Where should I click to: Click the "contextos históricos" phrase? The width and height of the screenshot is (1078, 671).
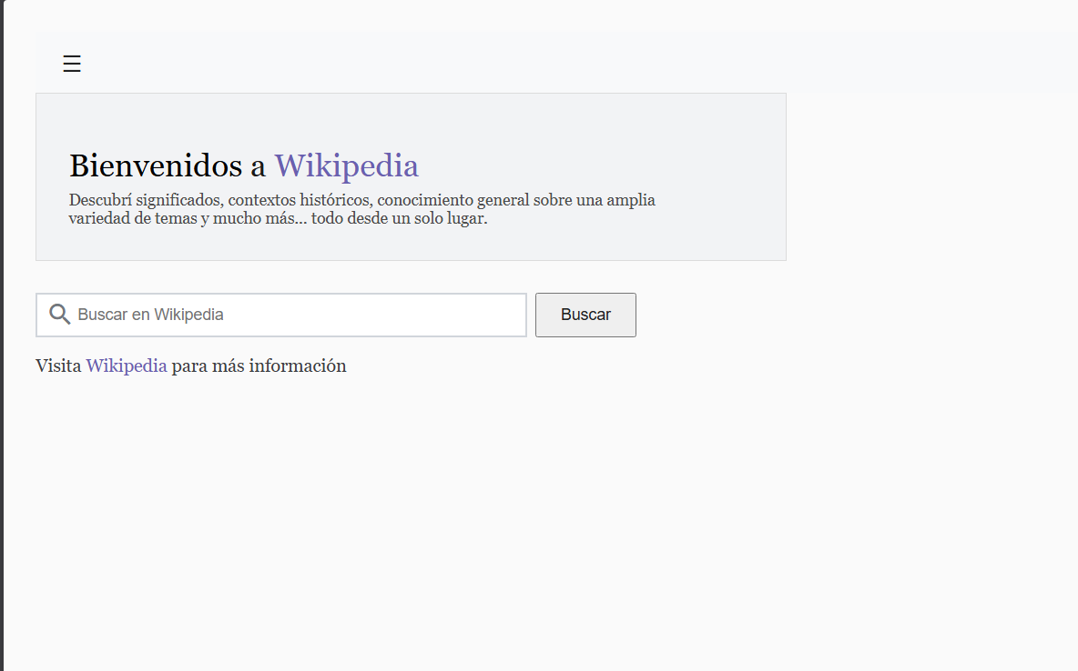pos(300,200)
